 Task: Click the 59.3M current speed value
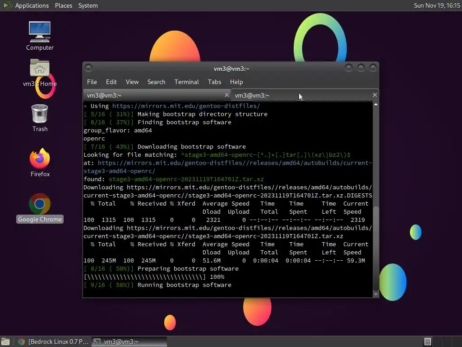356,261
